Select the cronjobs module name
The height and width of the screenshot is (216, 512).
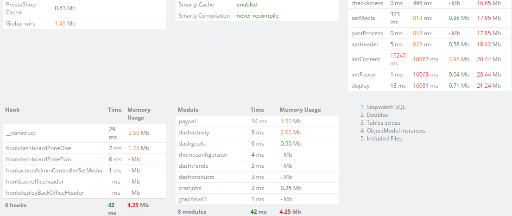(x=190, y=188)
